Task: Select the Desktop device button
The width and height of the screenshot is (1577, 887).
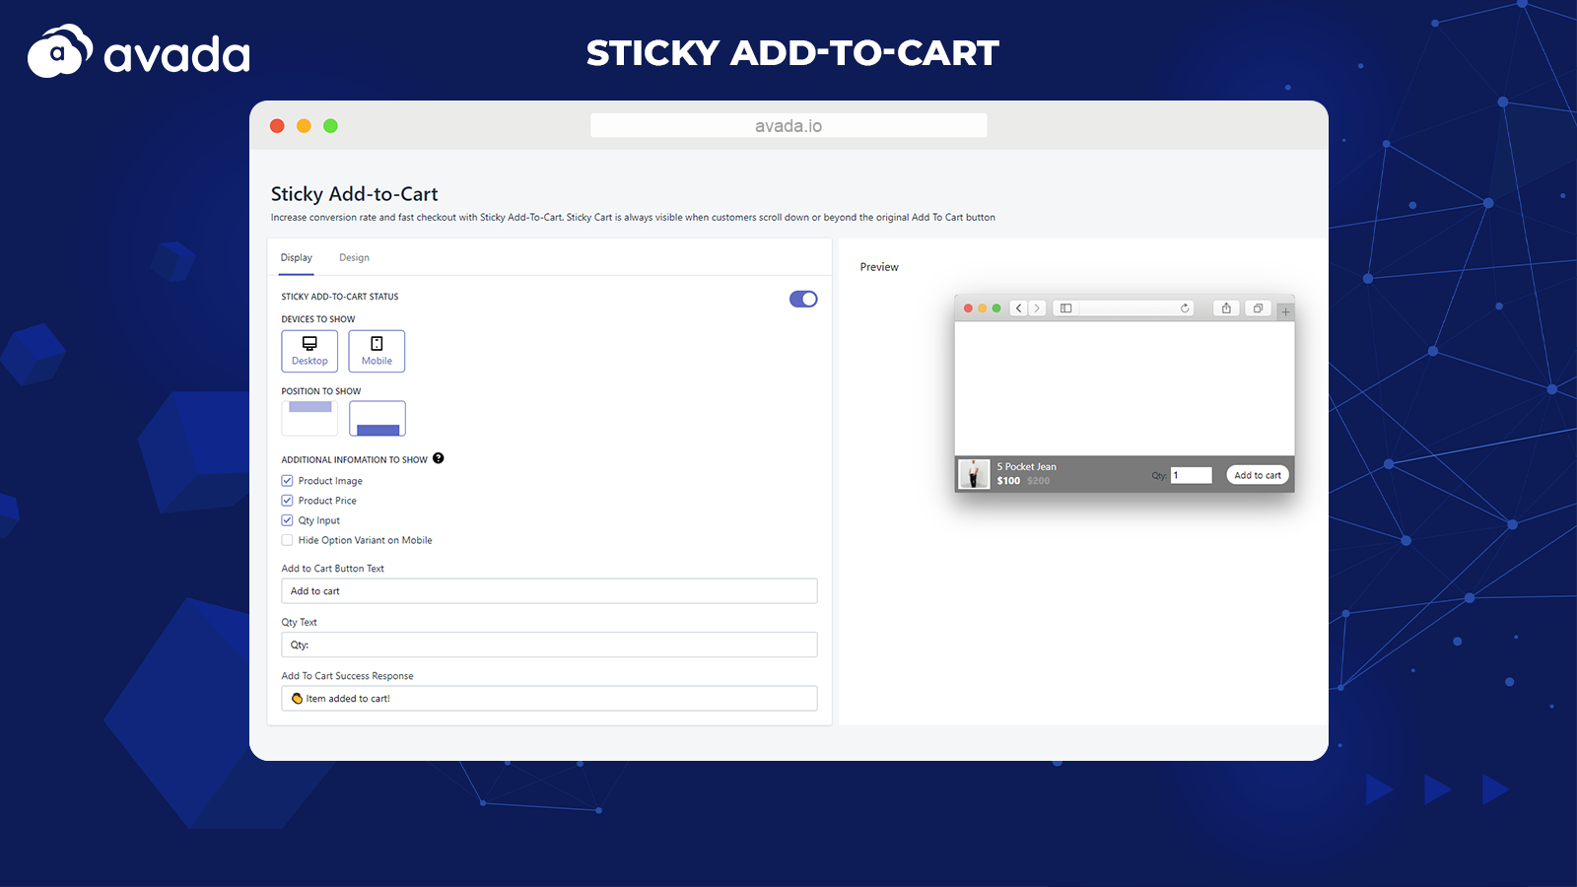Action: (x=309, y=351)
